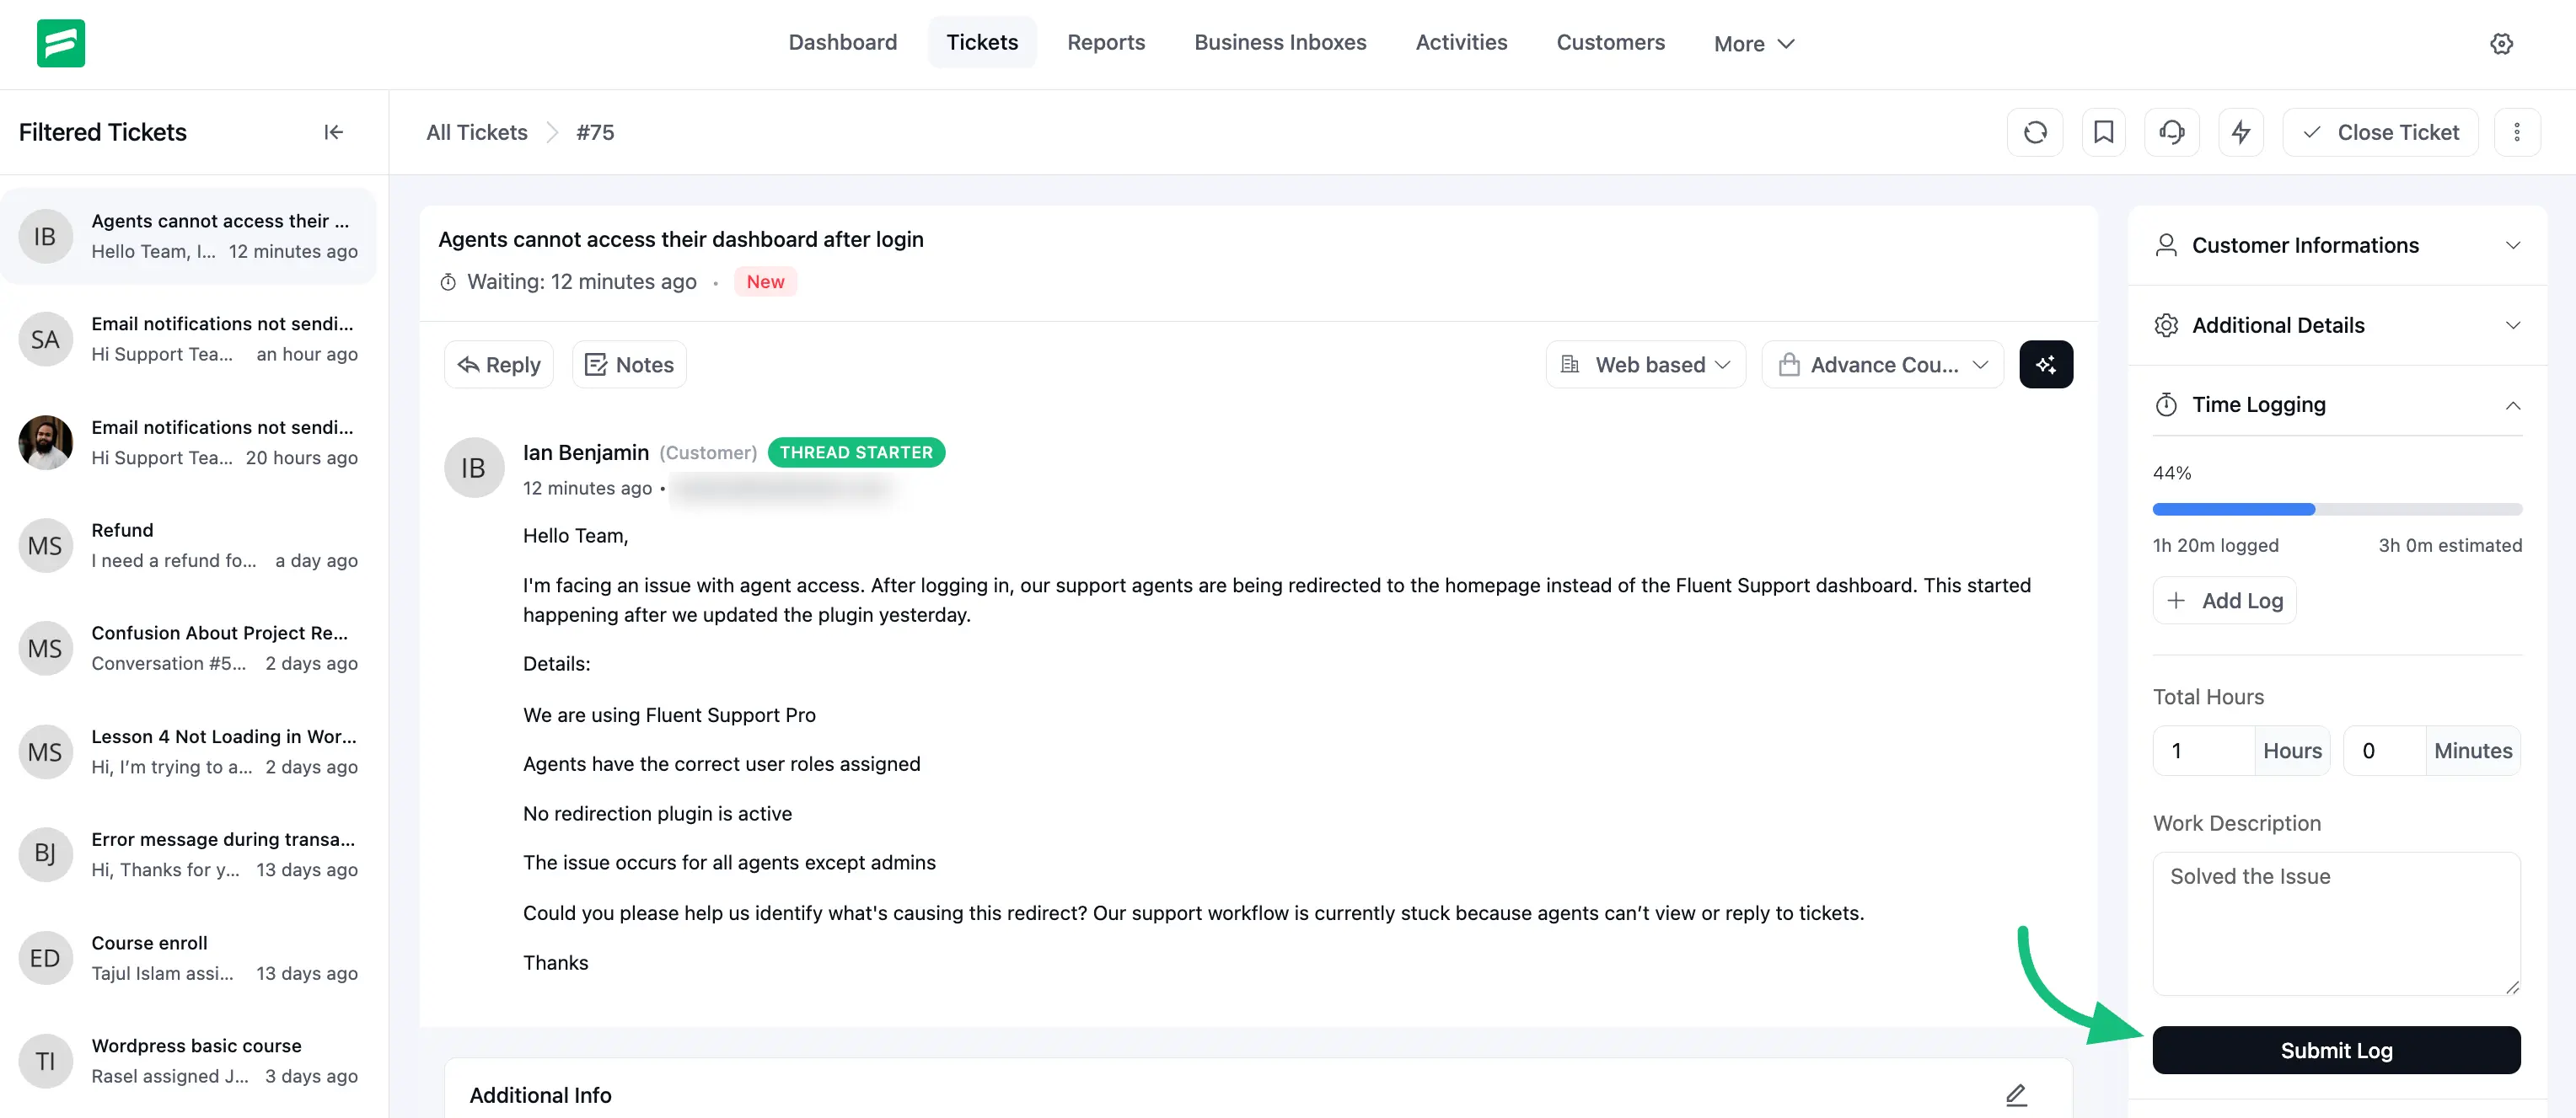Screen dimensions: 2576x1118
Task: Open the three-dot more options menu
Action: 2516,132
